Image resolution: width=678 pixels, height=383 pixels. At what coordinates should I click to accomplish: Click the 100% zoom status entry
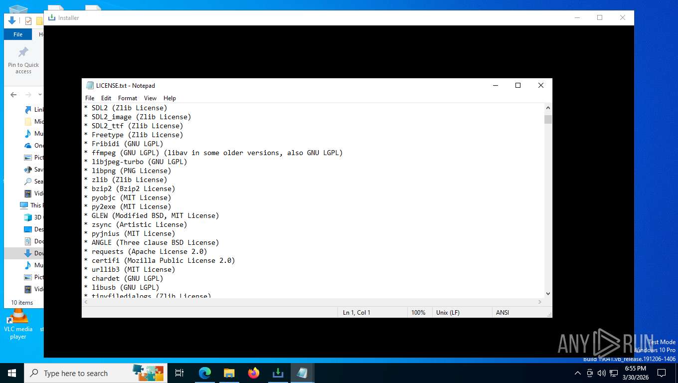click(418, 313)
